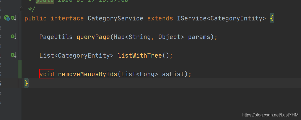
Task: Click the 'interface' keyword
Action: tap(67, 18)
